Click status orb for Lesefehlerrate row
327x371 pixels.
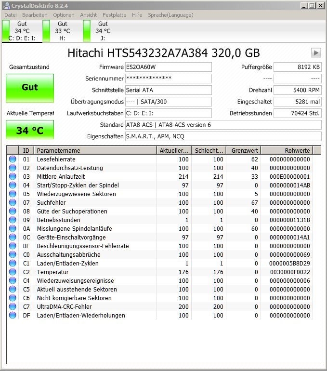[x=13, y=159]
